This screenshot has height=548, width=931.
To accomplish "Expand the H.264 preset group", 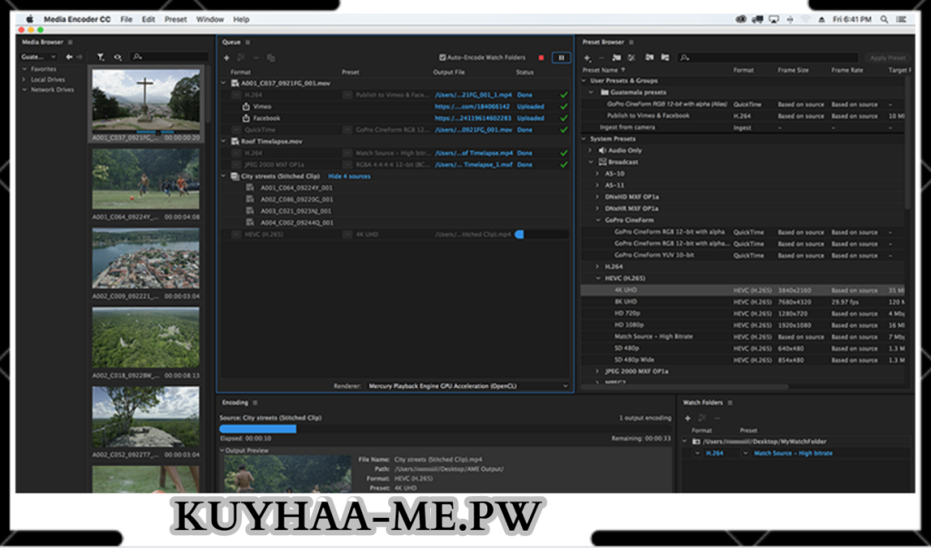I will (x=598, y=267).
